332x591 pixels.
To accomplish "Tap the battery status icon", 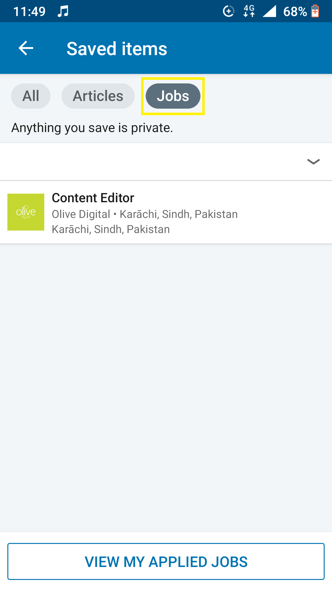I will click(315, 11).
